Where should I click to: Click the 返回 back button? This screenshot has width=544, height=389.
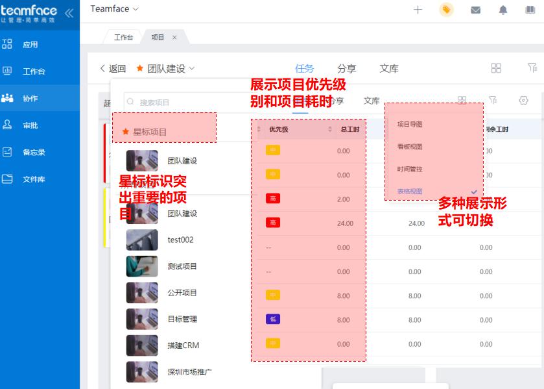pyautogui.click(x=113, y=68)
